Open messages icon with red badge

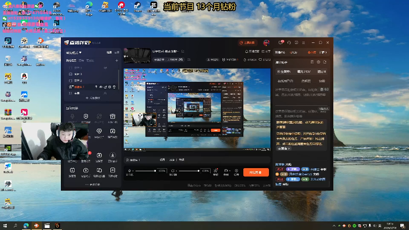(281, 42)
